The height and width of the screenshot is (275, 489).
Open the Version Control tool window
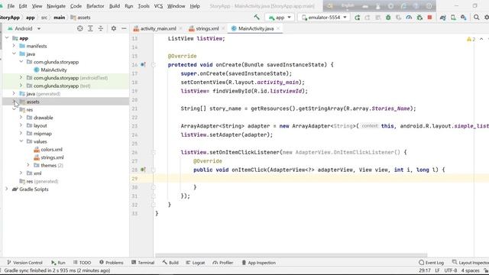(24, 263)
